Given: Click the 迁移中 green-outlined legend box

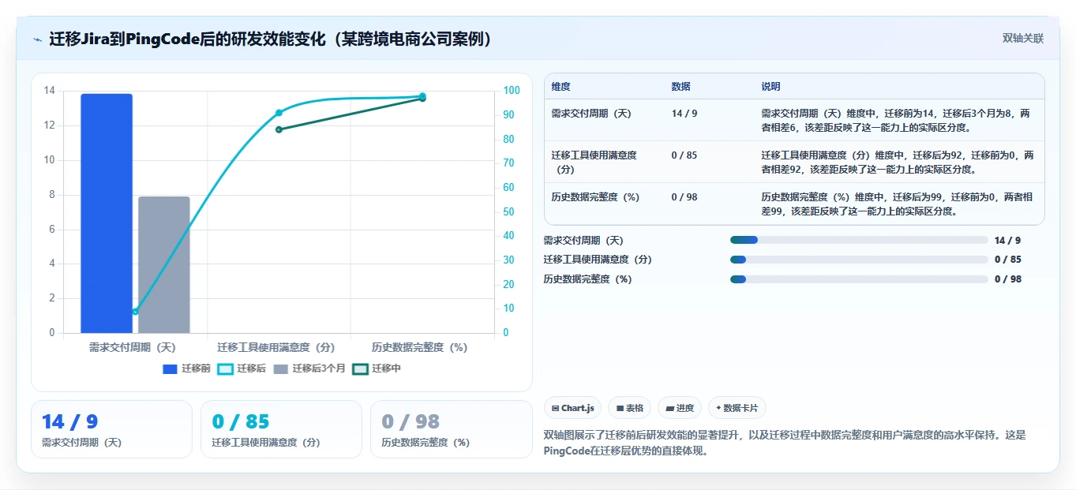Looking at the screenshot, I should click(x=360, y=368).
